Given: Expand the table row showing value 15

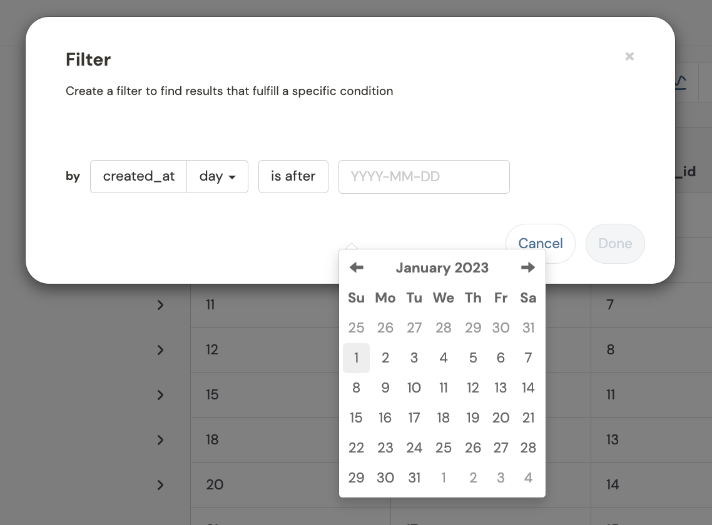Looking at the screenshot, I should [160, 395].
